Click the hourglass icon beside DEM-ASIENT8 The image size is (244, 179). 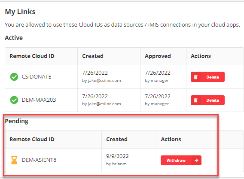tap(14, 160)
